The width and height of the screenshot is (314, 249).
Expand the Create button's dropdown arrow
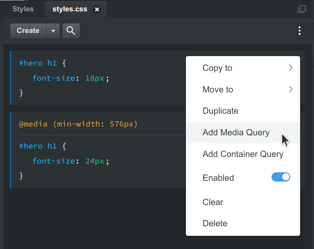point(53,30)
